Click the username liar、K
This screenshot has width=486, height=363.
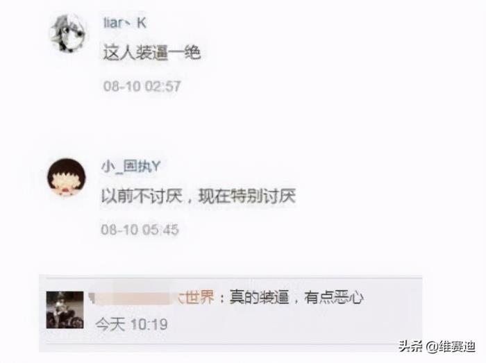pyautogui.click(x=124, y=23)
